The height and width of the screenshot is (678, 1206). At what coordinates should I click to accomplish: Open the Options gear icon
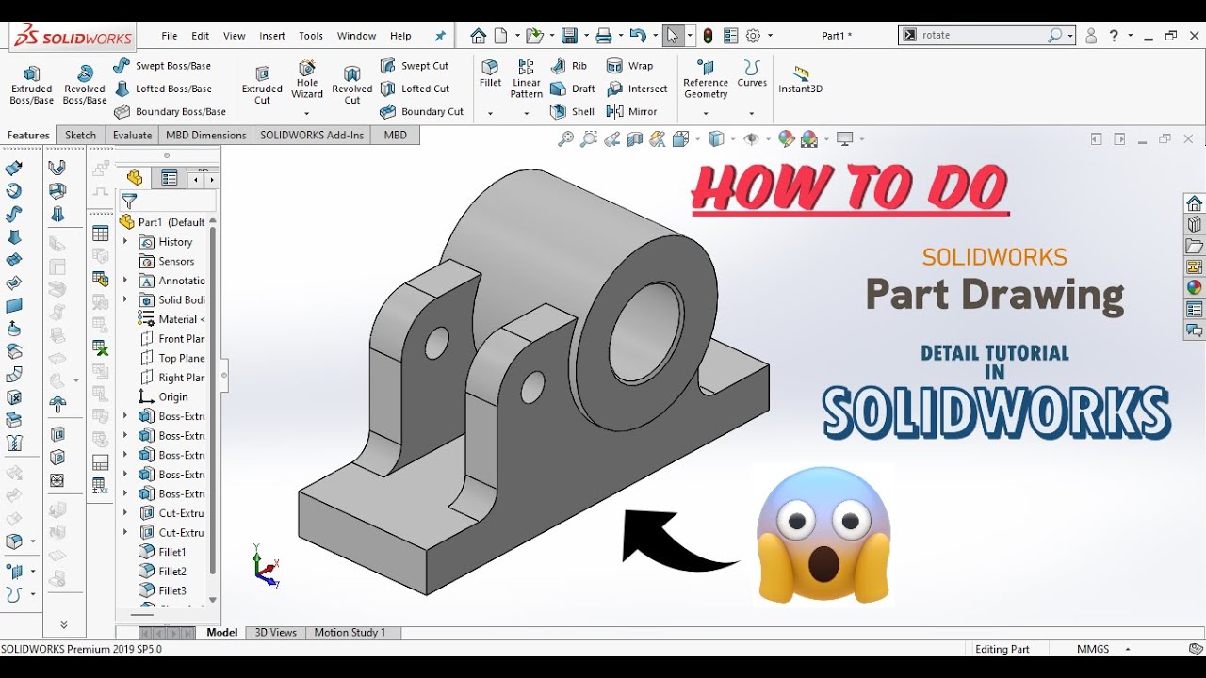pos(753,36)
